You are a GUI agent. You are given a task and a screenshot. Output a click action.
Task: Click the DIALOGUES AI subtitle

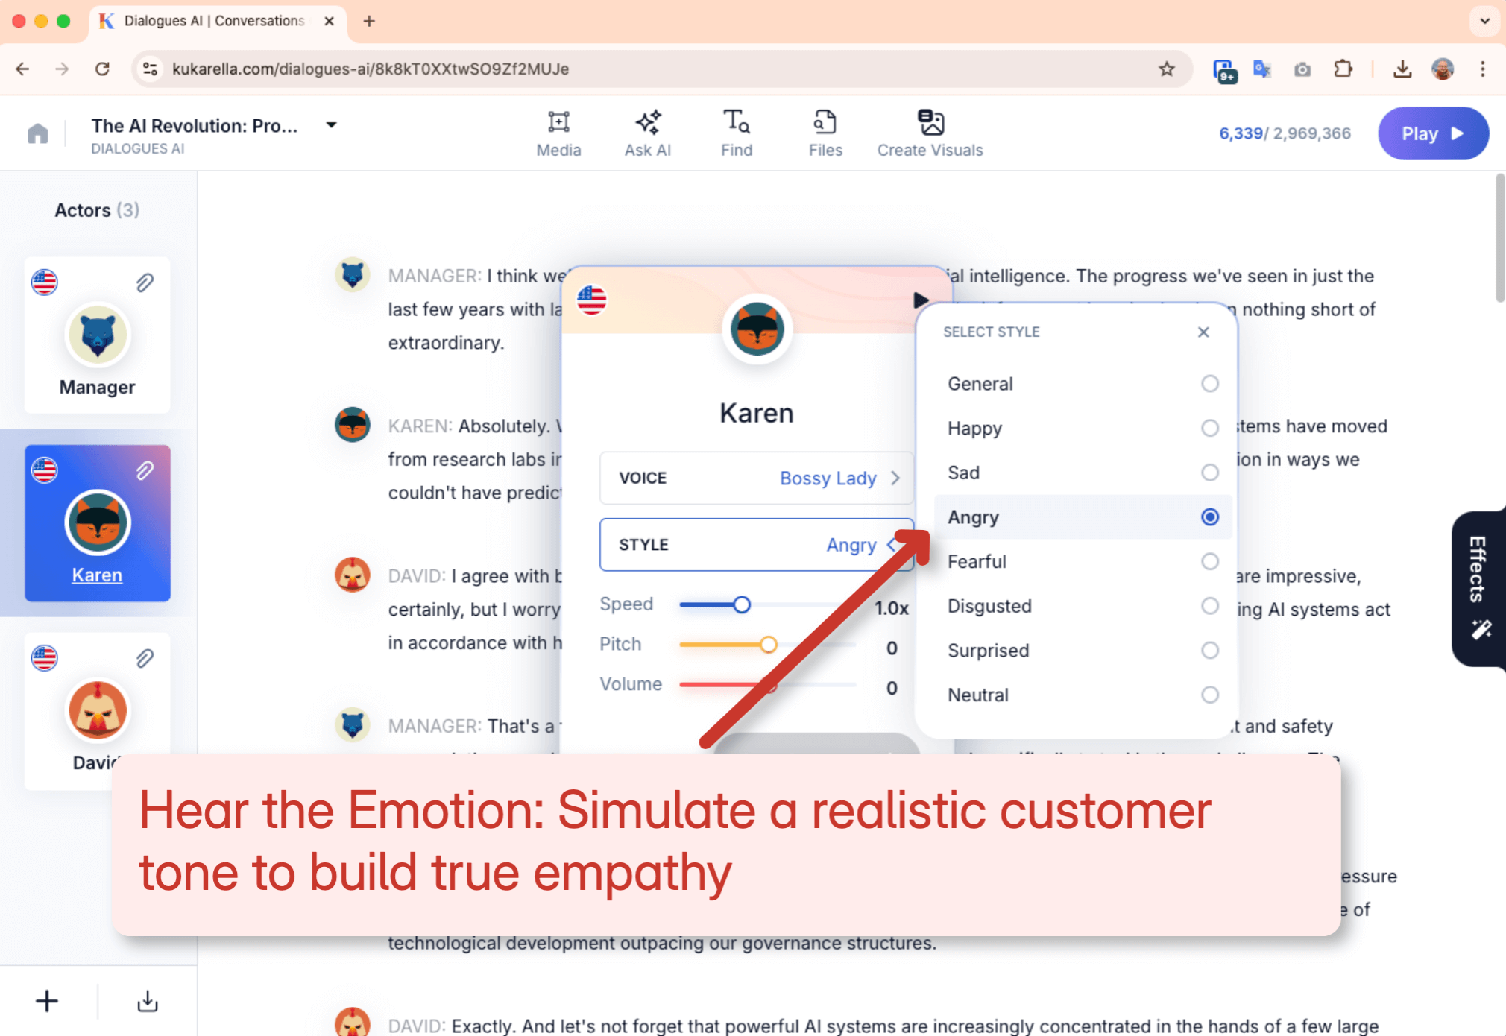[x=138, y=148]
